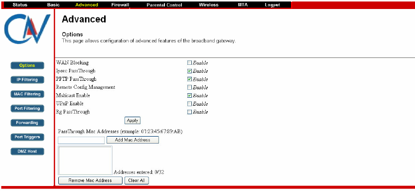Click the CN logo in the sidebar
This screenshot has width=415, height=191.
pos(27,29)
